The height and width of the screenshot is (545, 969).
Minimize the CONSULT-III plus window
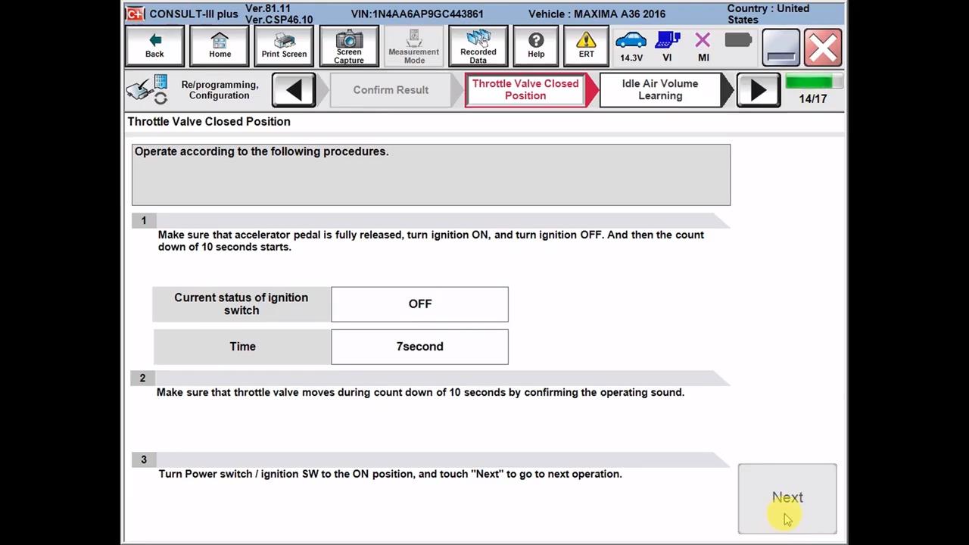[x=780, y=47]
